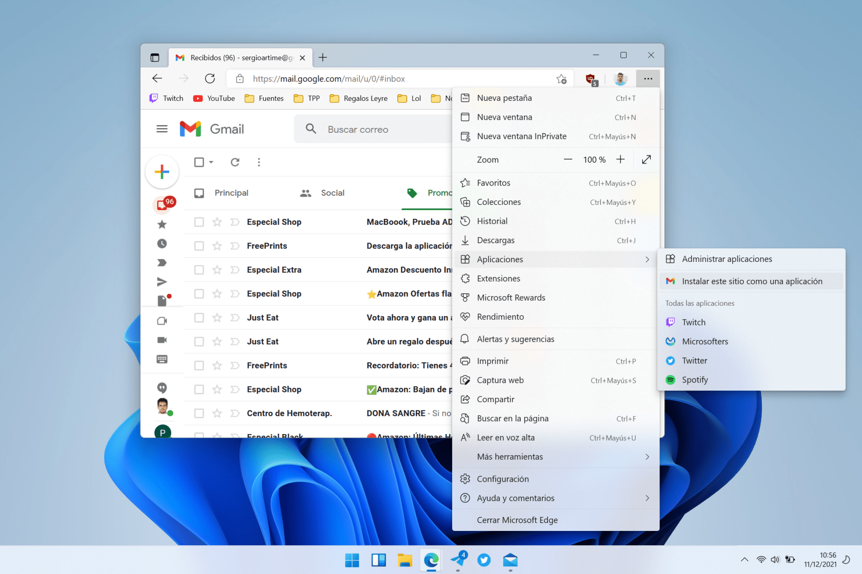This screenshot has width=862, height=574.
Task: Toggle select all emails checkbox
Action: tap(199, 162)
